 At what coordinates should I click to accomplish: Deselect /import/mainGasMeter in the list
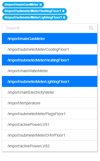[x=50, y=39]
